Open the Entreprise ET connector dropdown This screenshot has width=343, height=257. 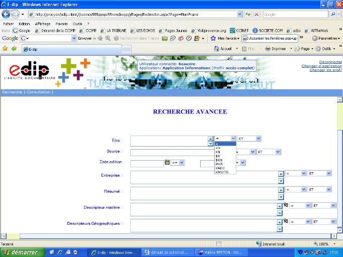[x=319, y=173]
